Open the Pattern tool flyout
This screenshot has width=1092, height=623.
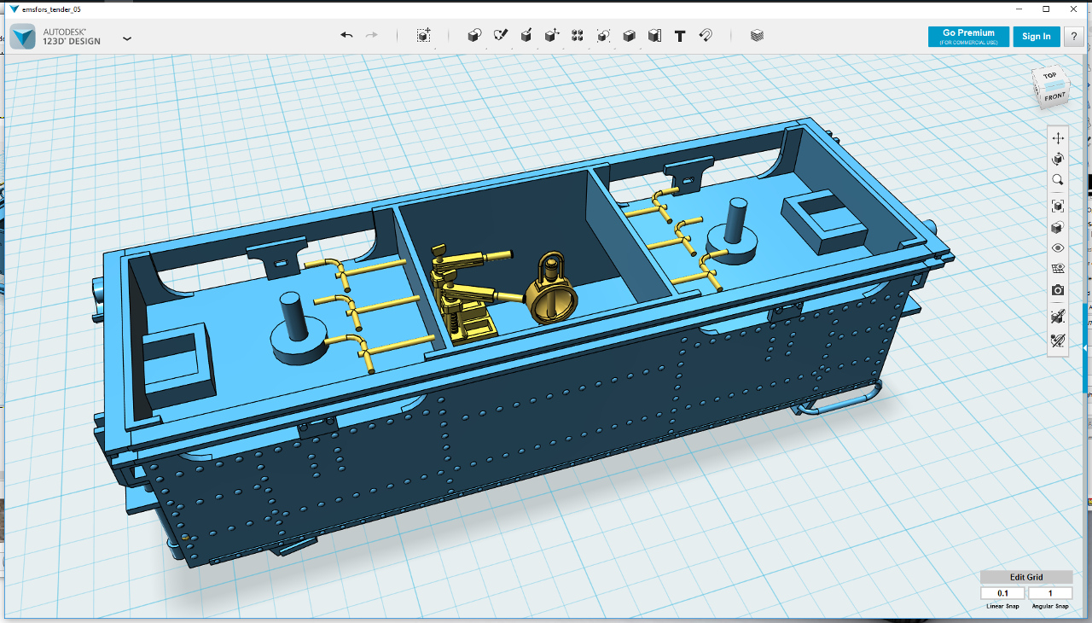[578, 35]
